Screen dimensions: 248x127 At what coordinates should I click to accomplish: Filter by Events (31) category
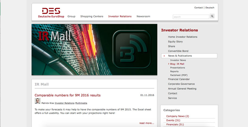pyautogui.click(x=173, y=120)
